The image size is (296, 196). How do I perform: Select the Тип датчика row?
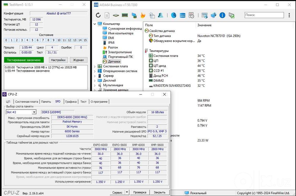[194, 36]
